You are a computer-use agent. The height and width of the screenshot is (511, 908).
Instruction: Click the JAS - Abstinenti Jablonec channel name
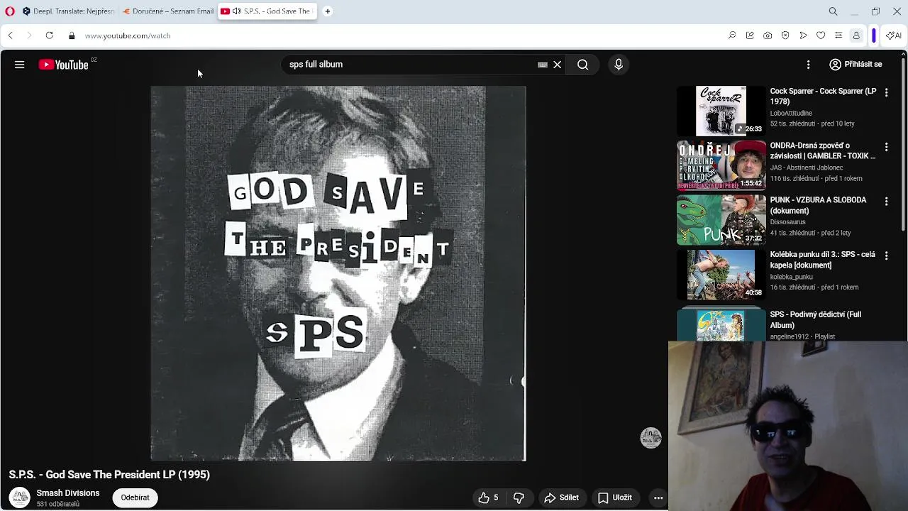pyautogui.click(x=807, y=167)
